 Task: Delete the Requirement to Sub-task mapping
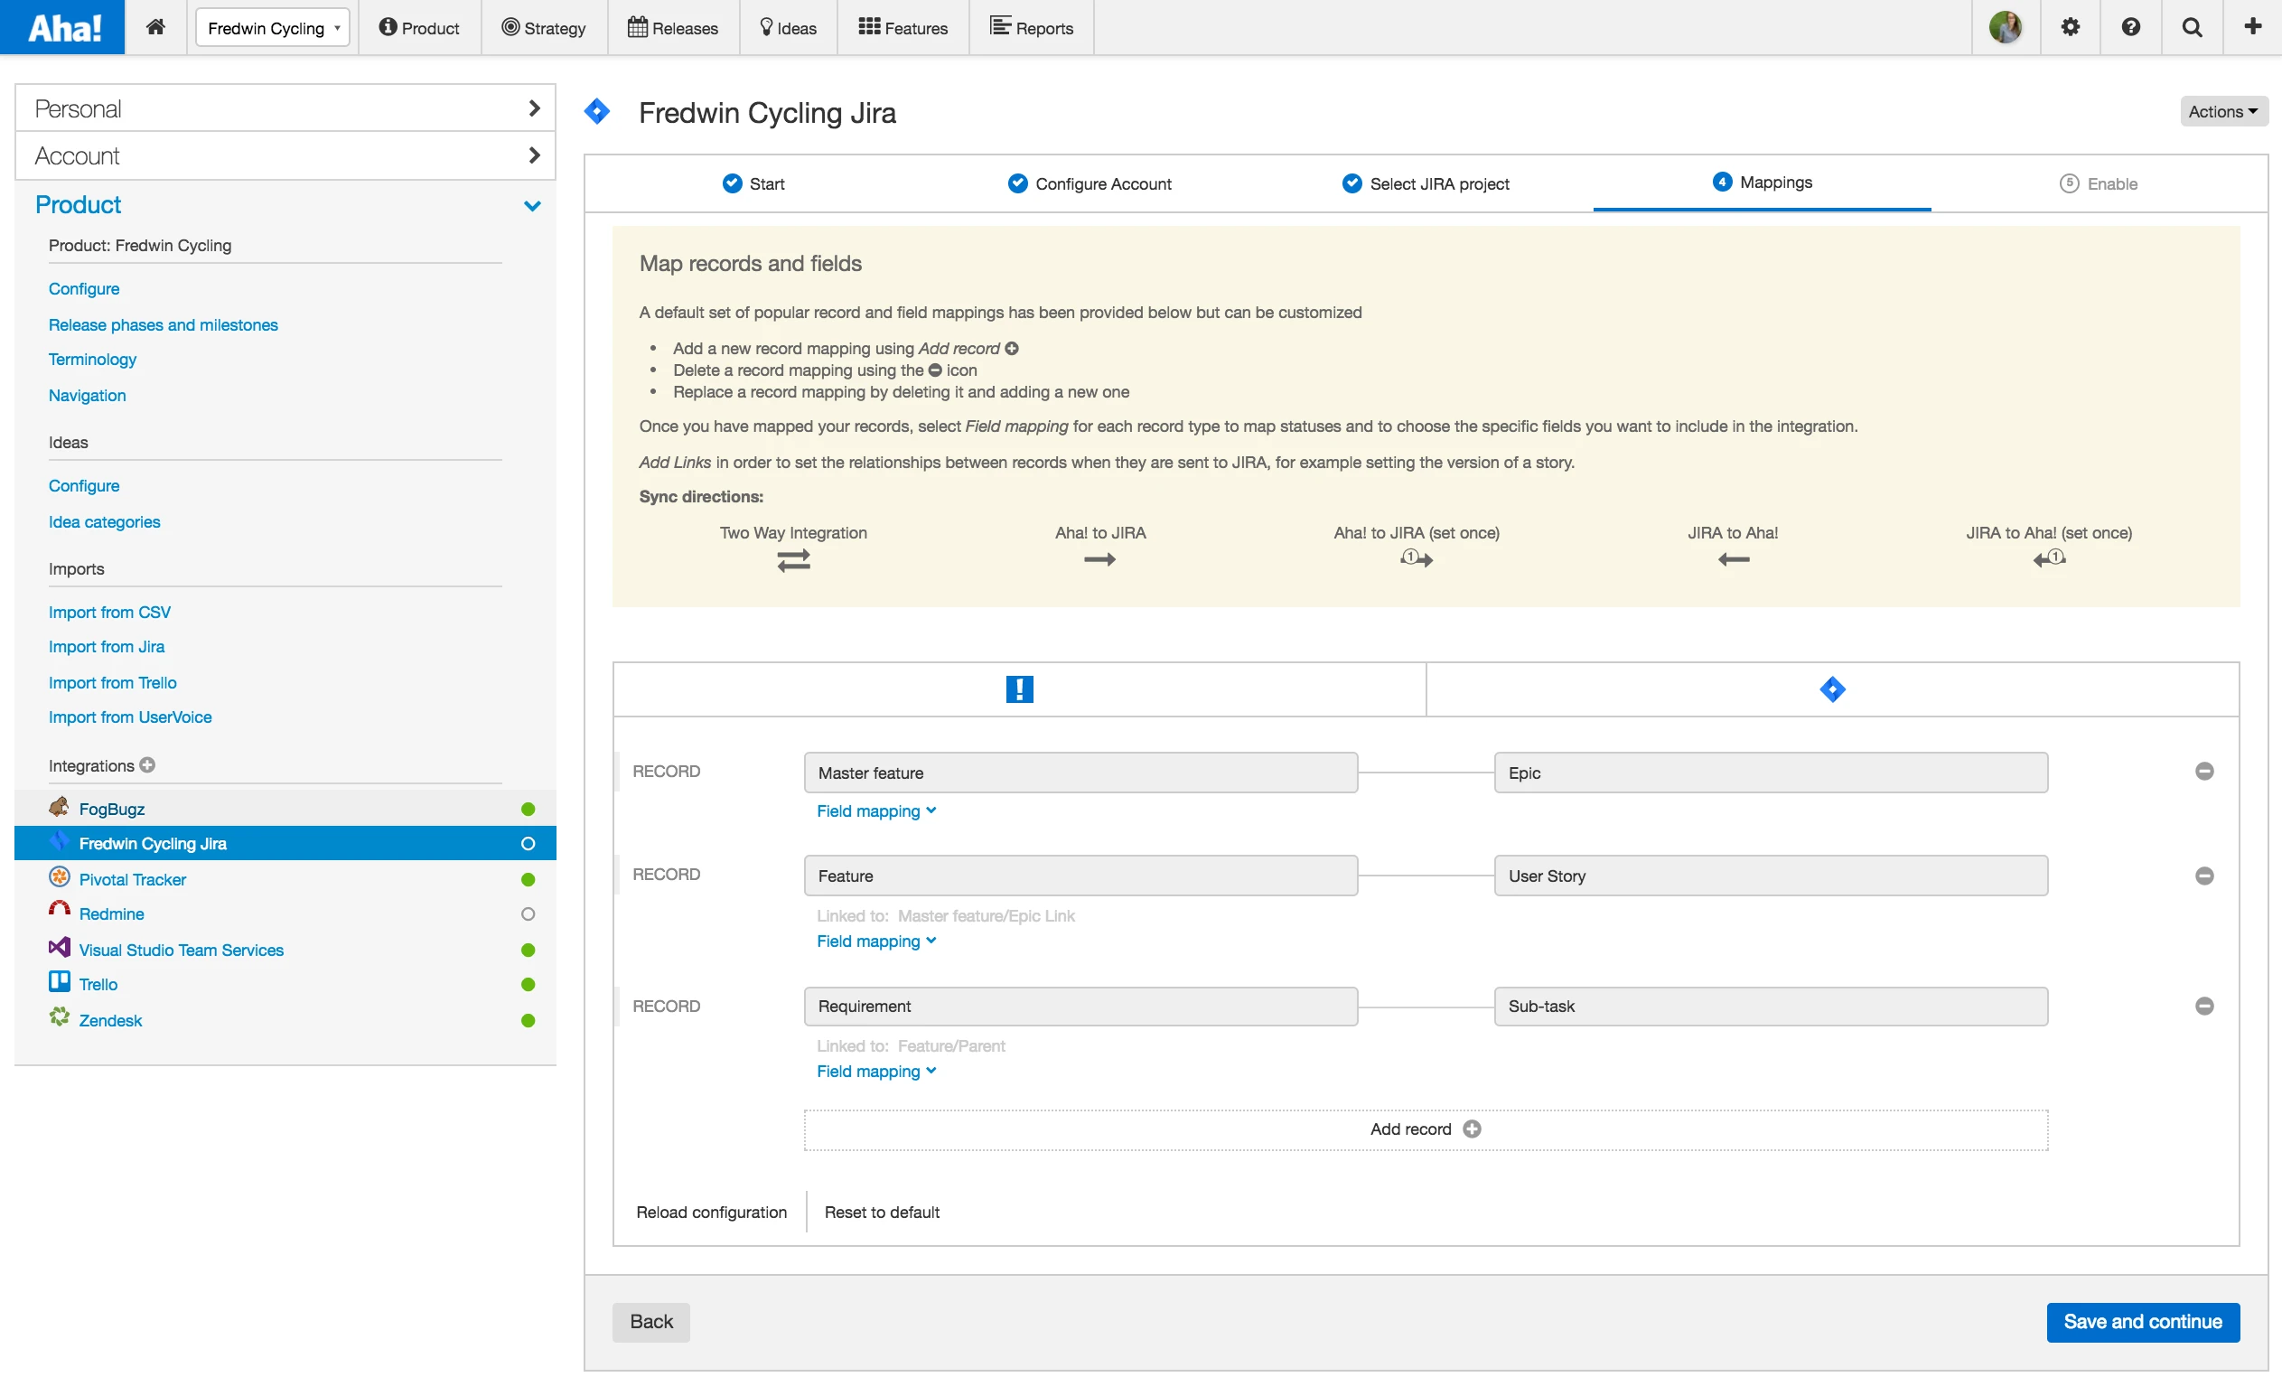[x=2204, y=1006]
